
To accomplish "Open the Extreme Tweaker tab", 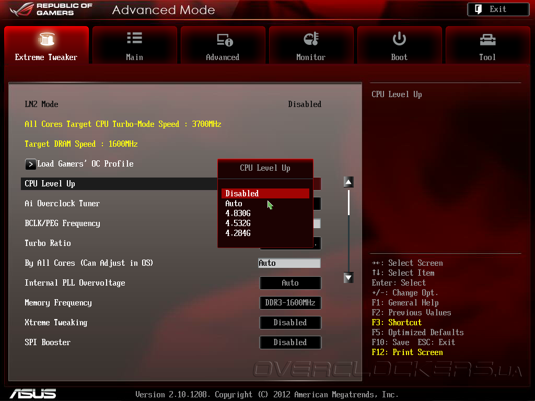I will (x=46, y=45).
